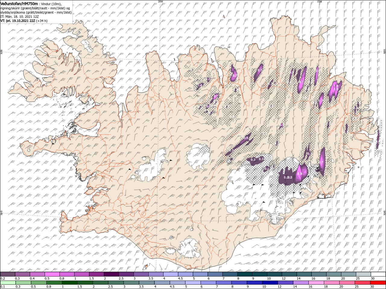Screen dimensions: 386x289
Task: Click the dark teal 8 swatch in upper legend
Action: 245,274
